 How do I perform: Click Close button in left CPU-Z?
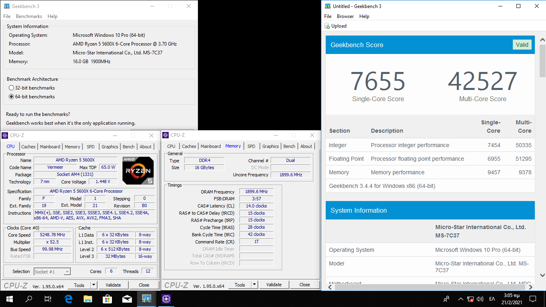tap(144, 285)
